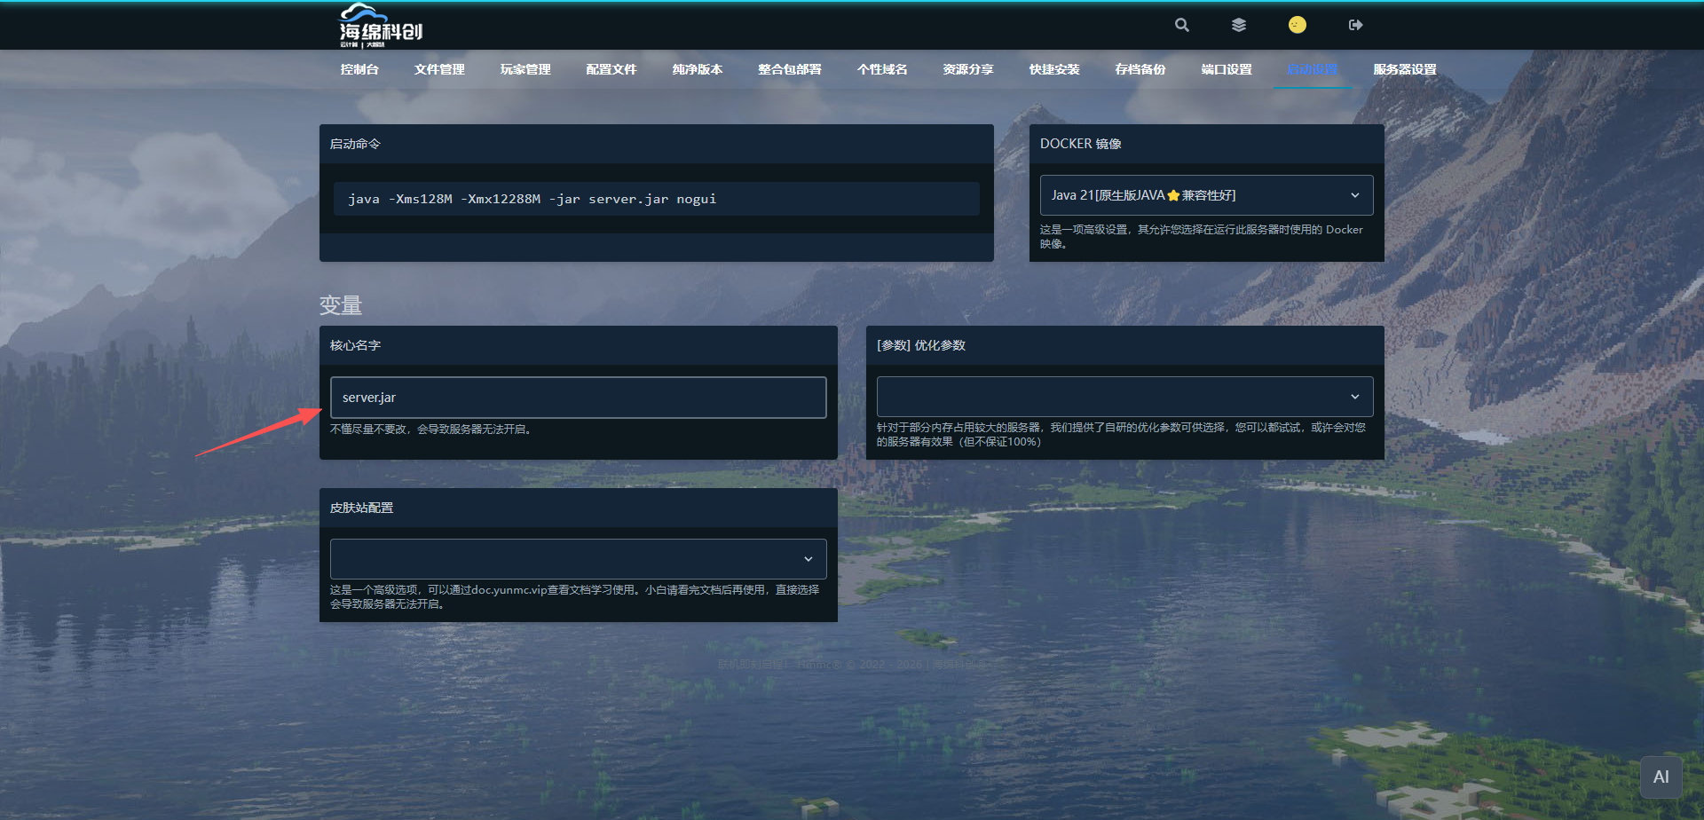
Task: Go to the 玩家管理 tab
Action: pyautogui.click(x=525, y=69)
